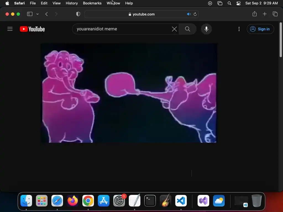Share this page from Safari
283x212 pixels.
[255, 14]
